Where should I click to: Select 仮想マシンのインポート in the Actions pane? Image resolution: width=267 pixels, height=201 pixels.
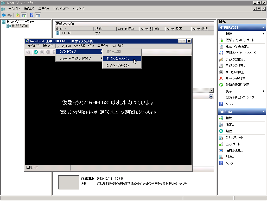tap(241, 40)
